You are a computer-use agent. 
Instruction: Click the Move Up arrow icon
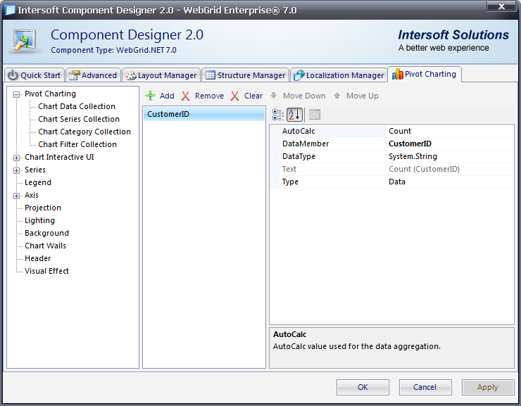tap(337, 96)
